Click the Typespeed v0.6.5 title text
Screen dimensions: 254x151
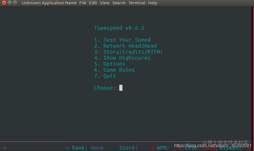pos(119,28)
